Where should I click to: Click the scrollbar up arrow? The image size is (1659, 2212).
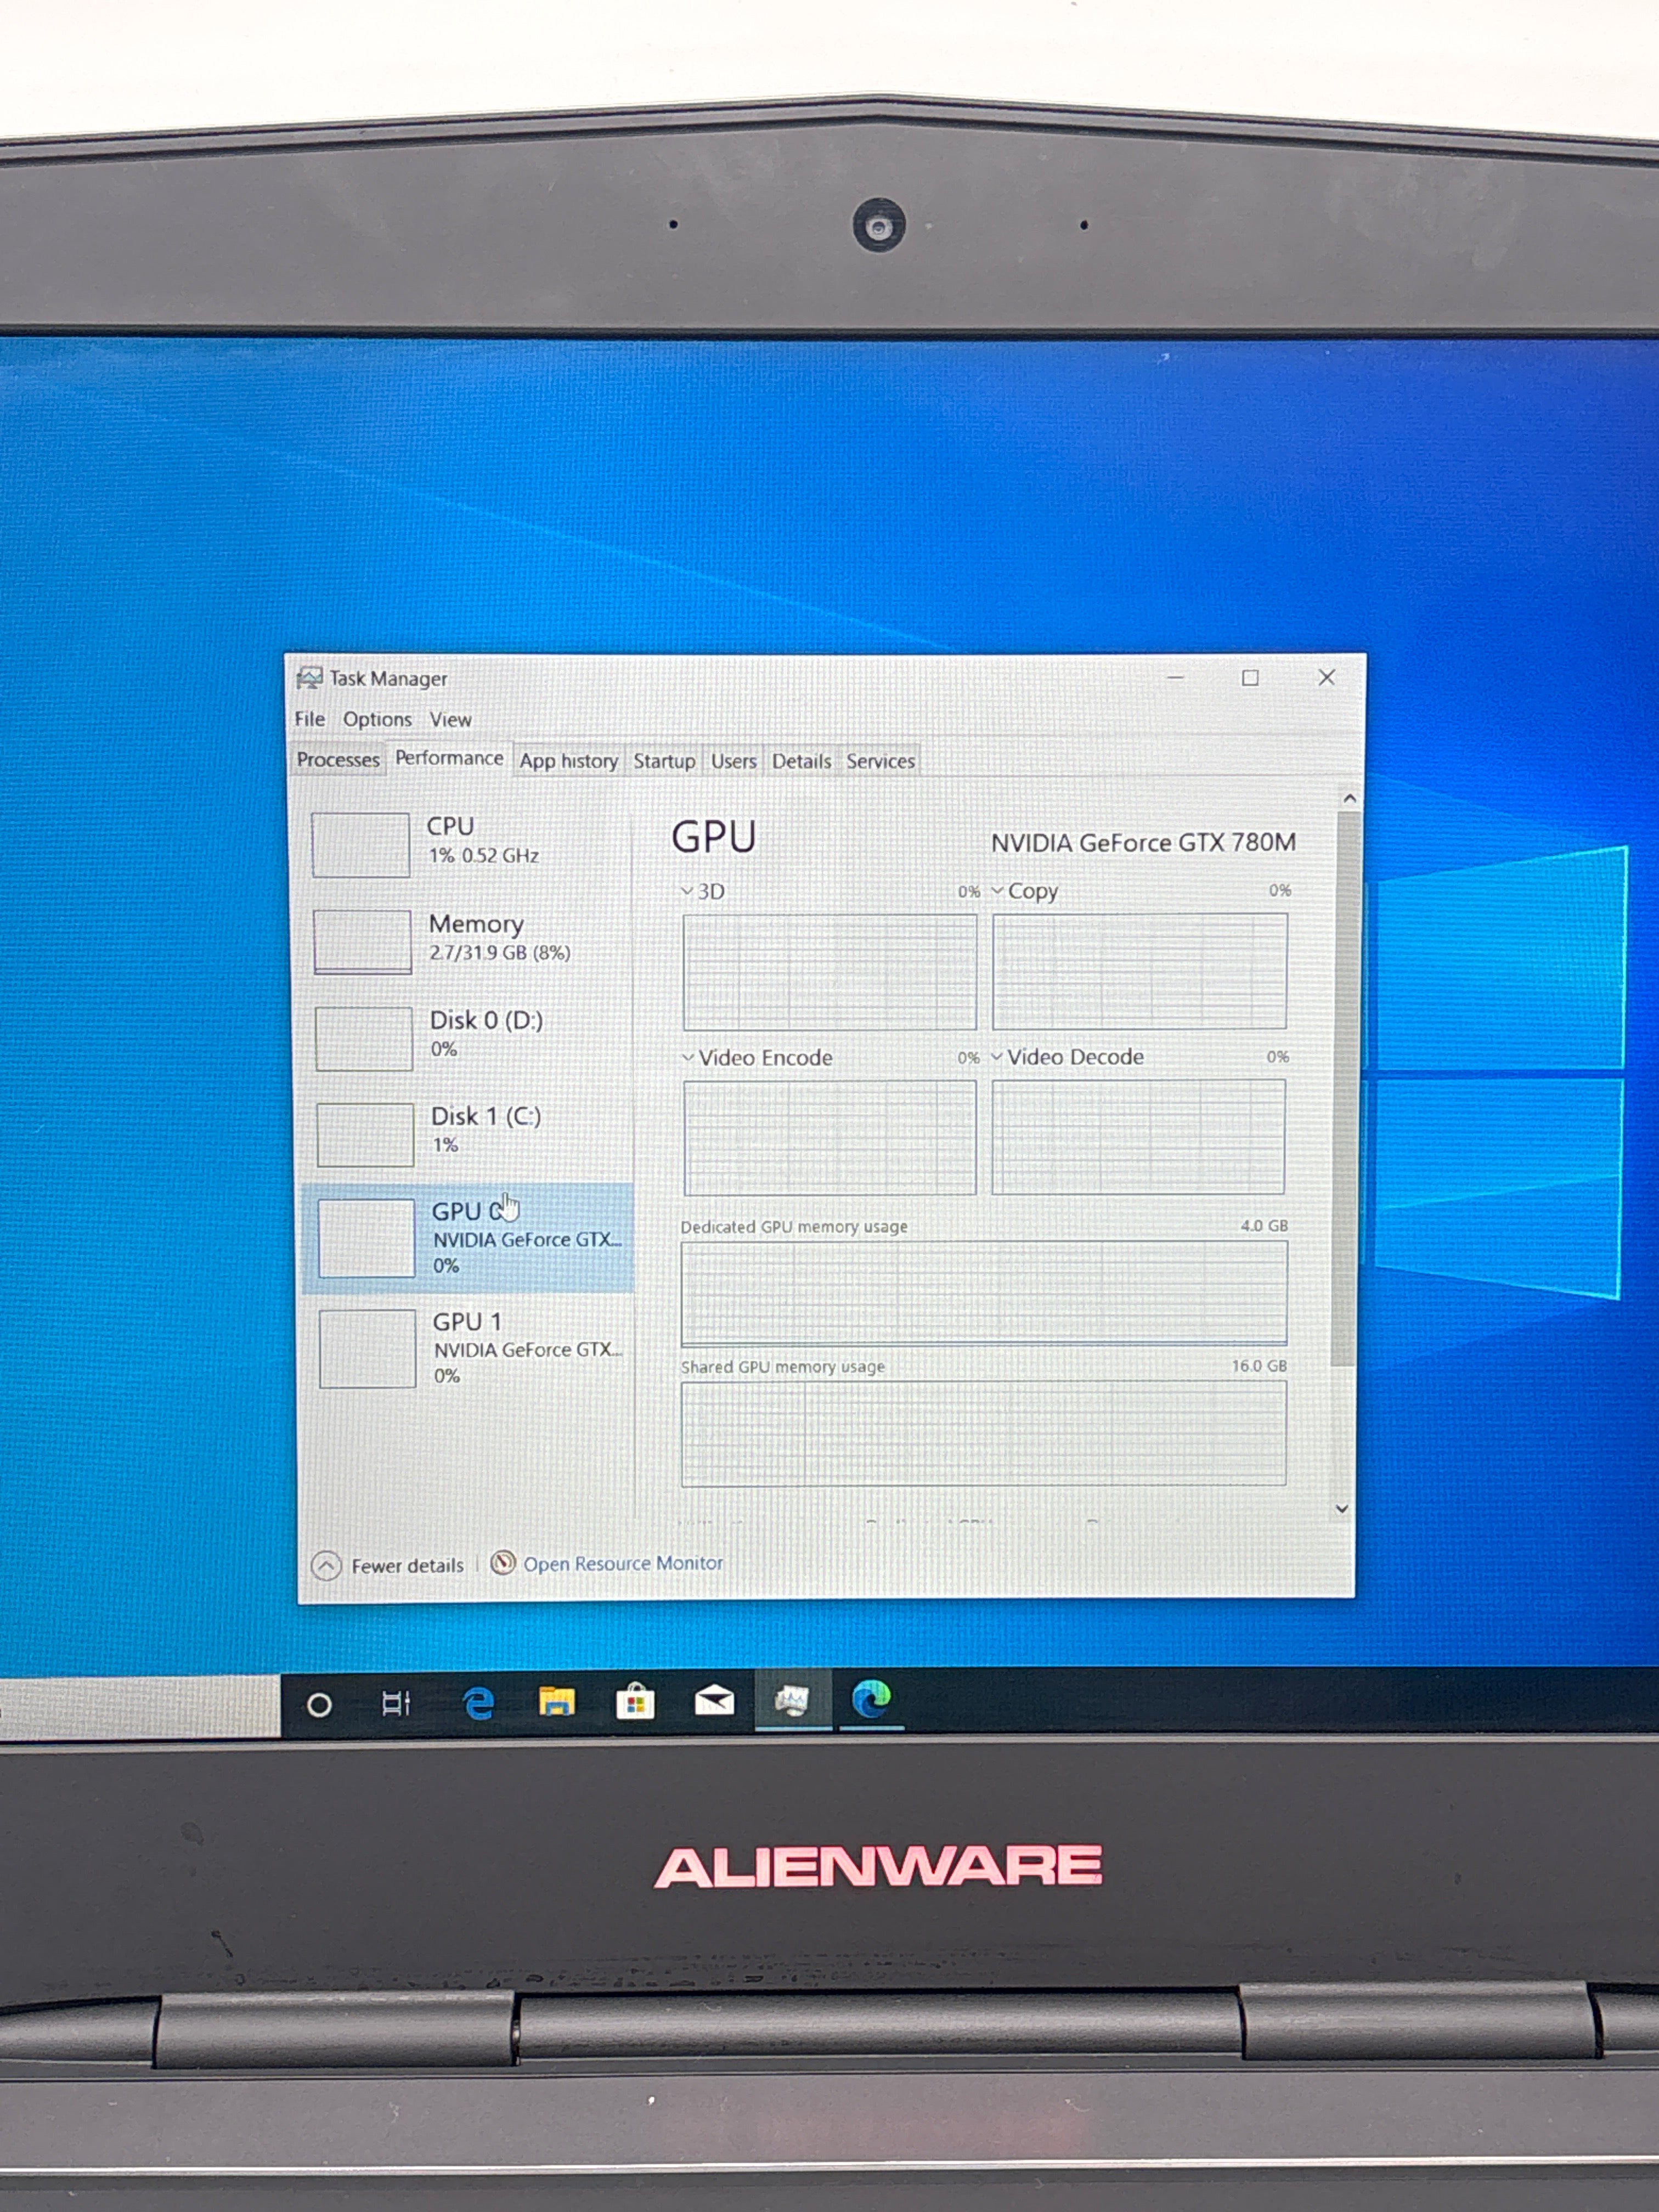click(x=1349, y=798)
